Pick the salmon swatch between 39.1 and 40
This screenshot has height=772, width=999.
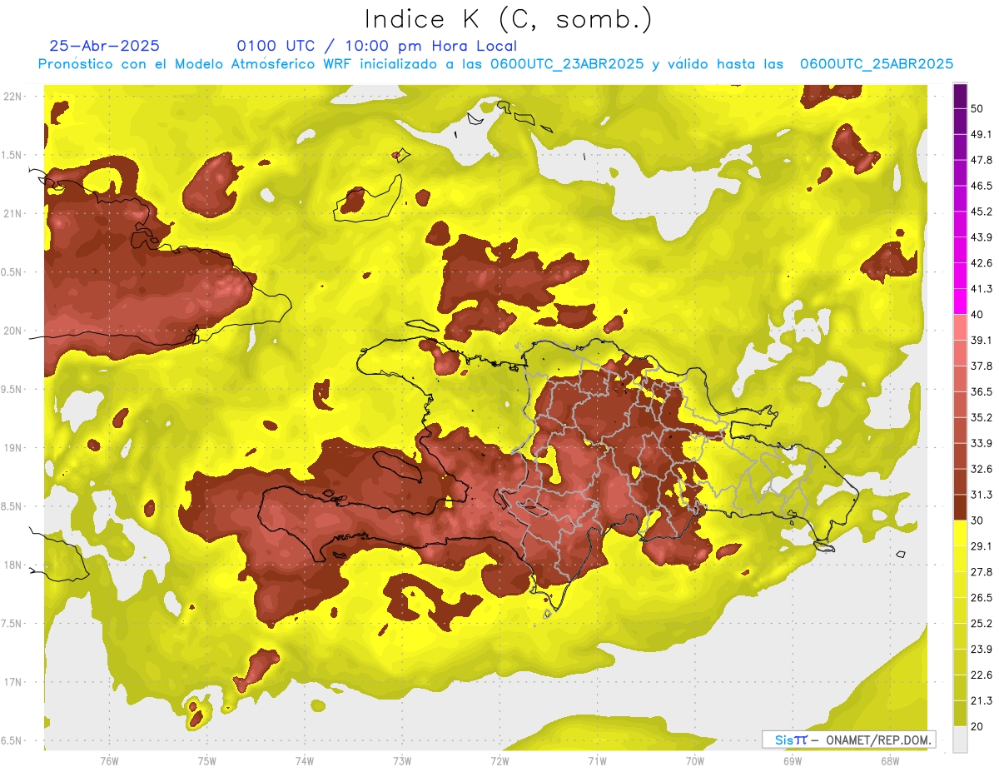[960, 327]
